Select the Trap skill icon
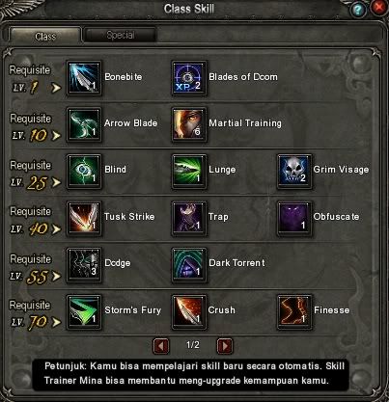This screenshot has width=389, height=402. pyautogui.click(x=189, y=218)
